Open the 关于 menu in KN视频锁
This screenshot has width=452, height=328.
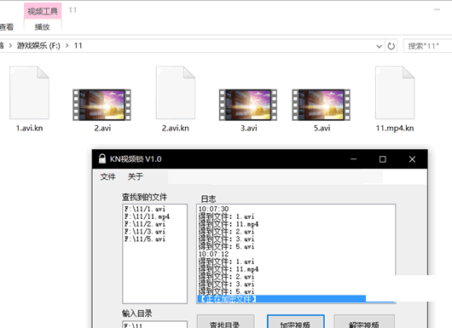coord(136,176)
